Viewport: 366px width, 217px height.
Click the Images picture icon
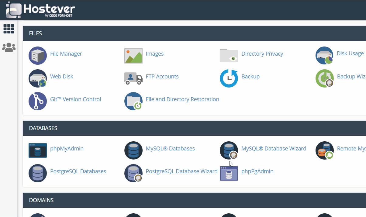click(x=133, y=56)
